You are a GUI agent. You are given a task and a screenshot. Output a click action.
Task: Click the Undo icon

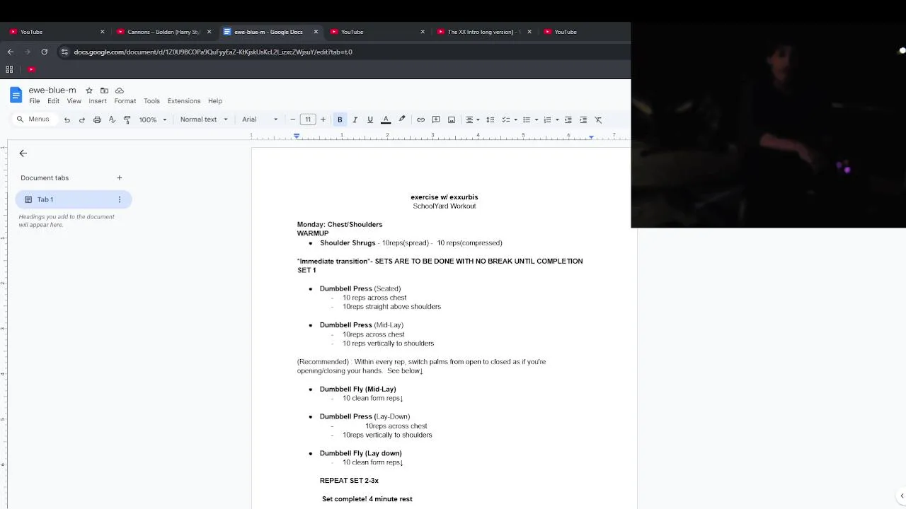[67, 119]
